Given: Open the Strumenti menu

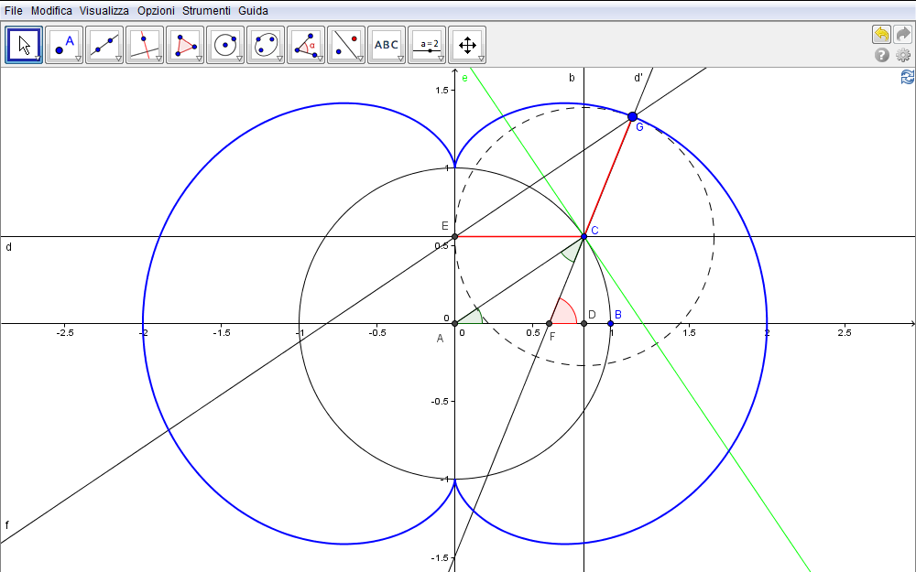Looking at the screenshot, I should (206, 11).
